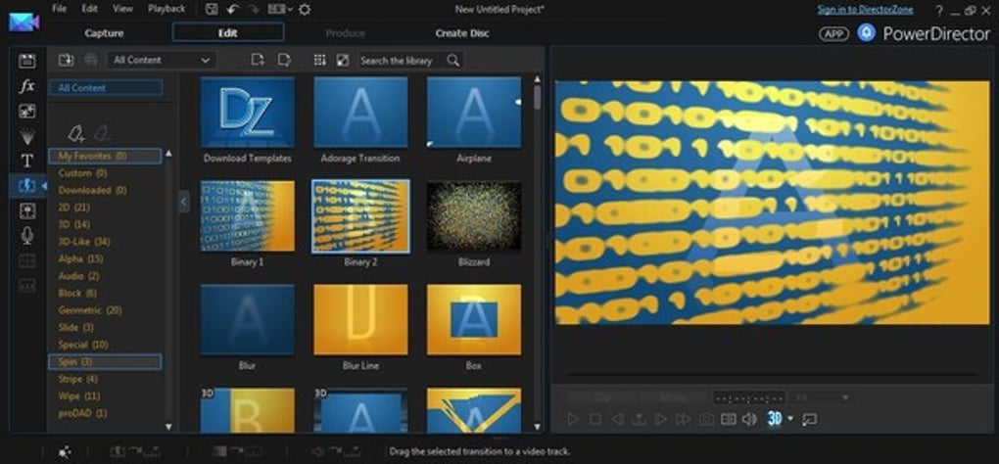Viewport: 999px width, 464px height.
Task: Click the import transition templates icon
Action: pyautogui.click(x=66, y=60)
